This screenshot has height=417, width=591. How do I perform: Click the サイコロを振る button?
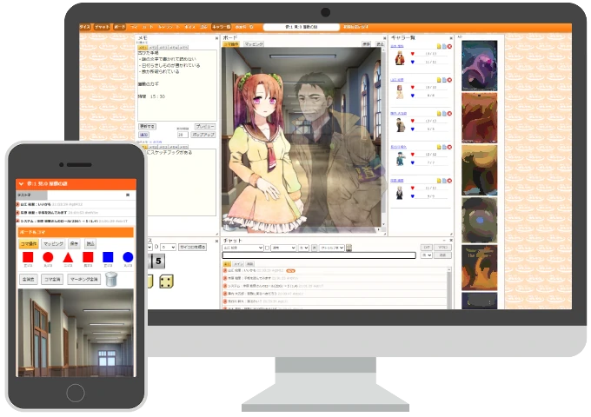click(193, 247)
